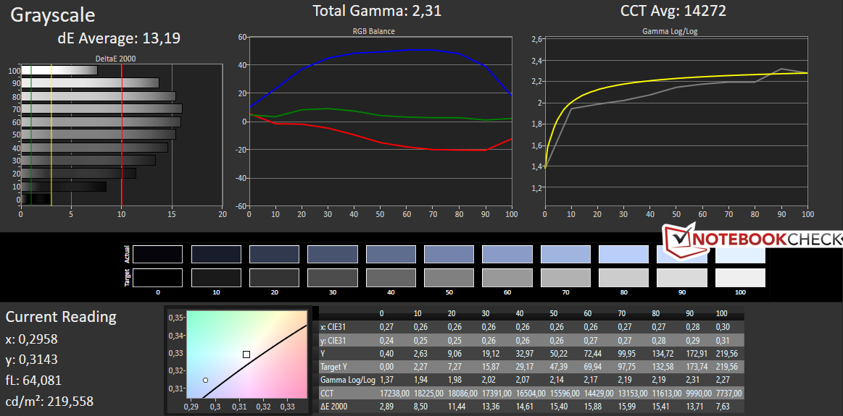Select the 50 bar in DeltaE 2000 chart
This screenshot has height=416, width=843.
coord(99,134)
